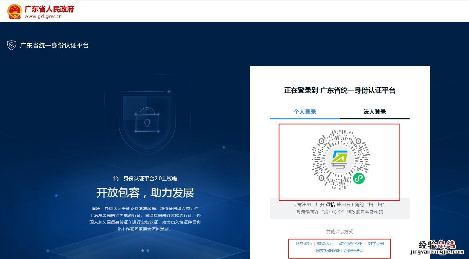
Task: Select the second carousel dot indicator
Action: 147,250
